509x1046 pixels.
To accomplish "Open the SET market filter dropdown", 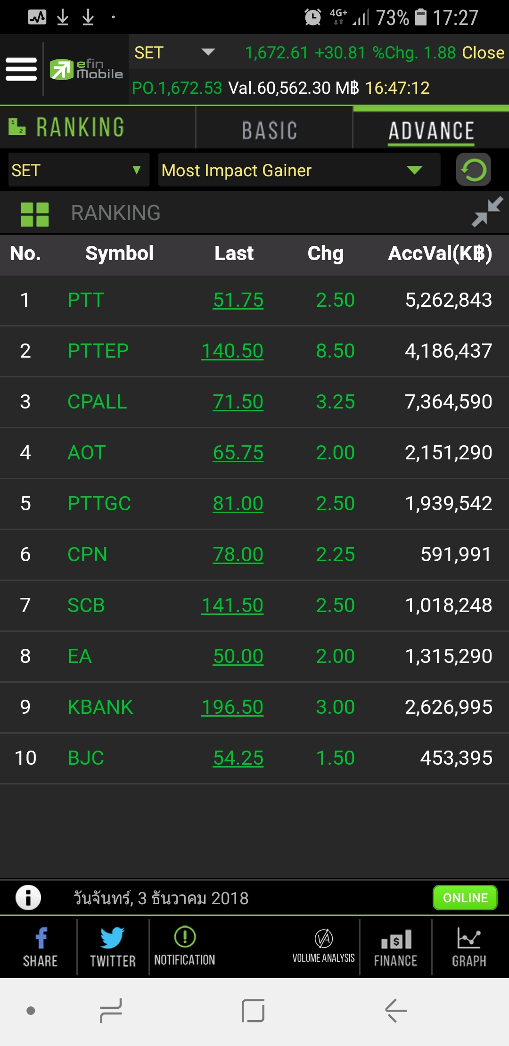I will (79, 170).
